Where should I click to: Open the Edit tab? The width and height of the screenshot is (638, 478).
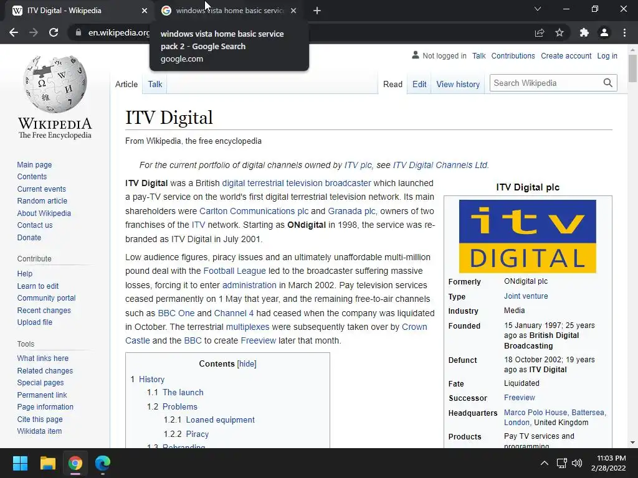pos(419,84)
